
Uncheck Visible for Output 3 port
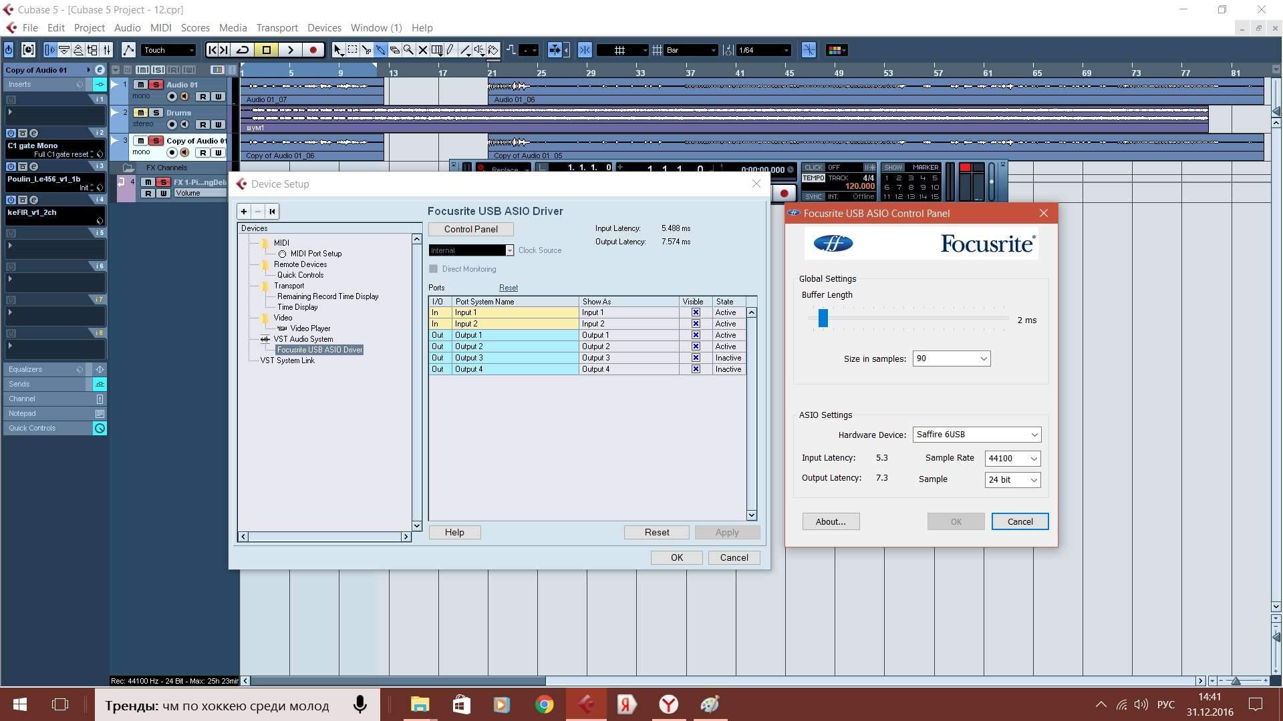696,358
